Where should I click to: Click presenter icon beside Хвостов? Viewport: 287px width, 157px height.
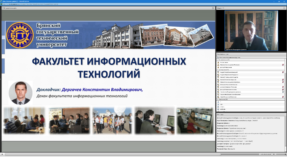click(218, 85)
